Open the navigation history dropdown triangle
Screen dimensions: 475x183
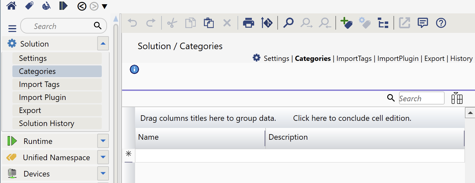104,6
